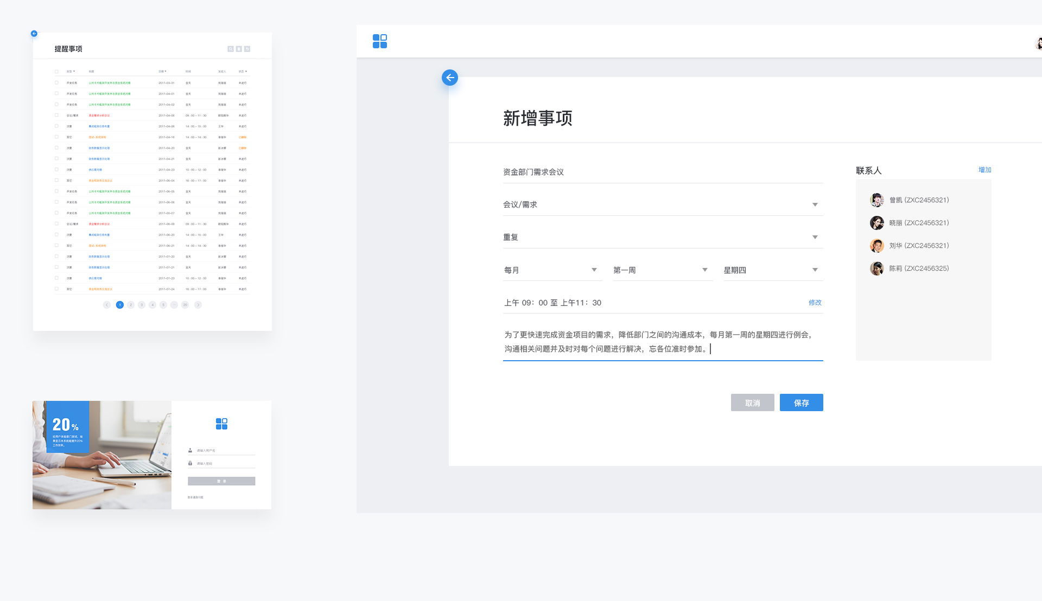
Task: Open the 会议/需求 type dropdown
Action: click(815, 204)
